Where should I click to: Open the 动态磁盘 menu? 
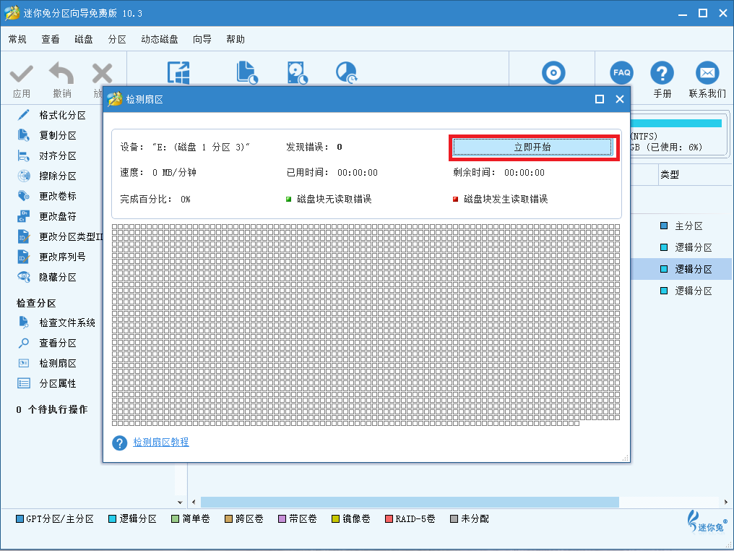[x=160, y=39]
